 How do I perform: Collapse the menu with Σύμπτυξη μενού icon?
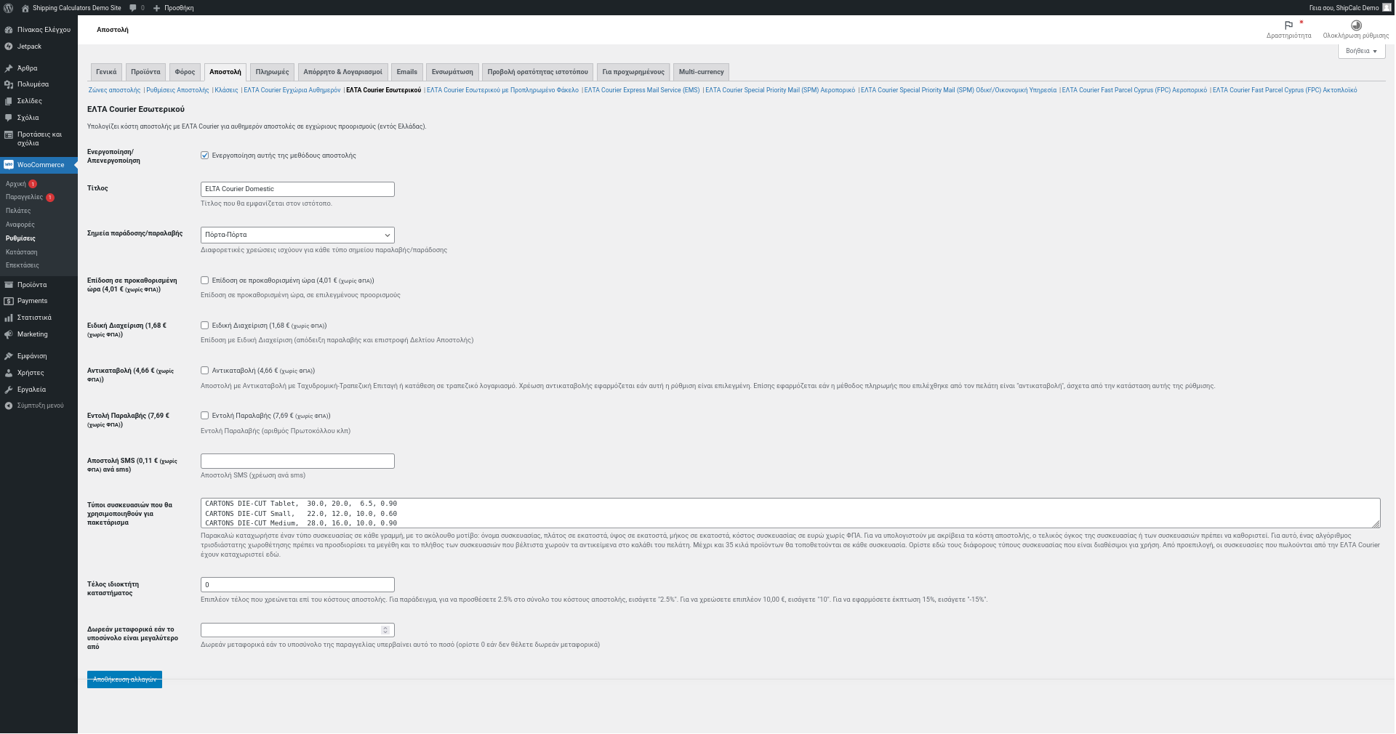[9, 406]
